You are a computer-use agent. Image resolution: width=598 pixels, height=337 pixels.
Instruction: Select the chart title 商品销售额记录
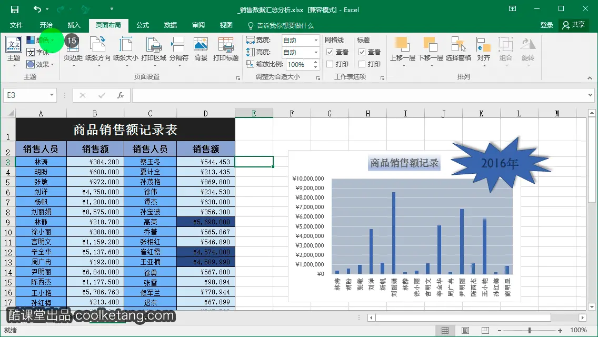[x=404, y=163]
